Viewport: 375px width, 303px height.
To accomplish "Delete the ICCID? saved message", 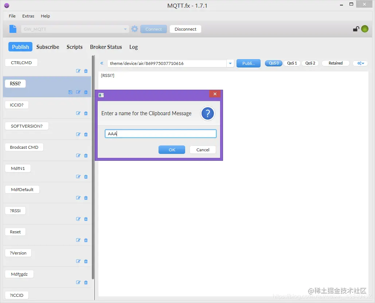I will [86, 113].
